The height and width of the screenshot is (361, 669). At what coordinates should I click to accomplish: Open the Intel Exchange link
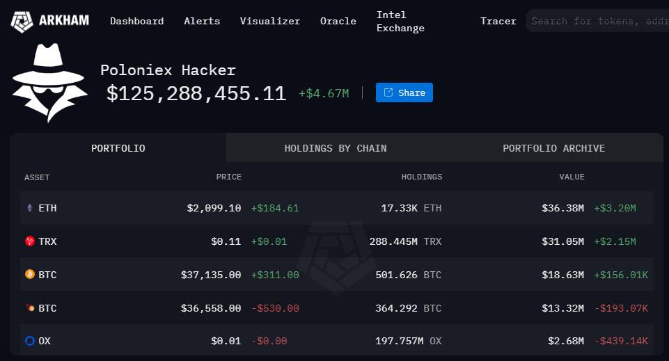[x=400, y=22]
